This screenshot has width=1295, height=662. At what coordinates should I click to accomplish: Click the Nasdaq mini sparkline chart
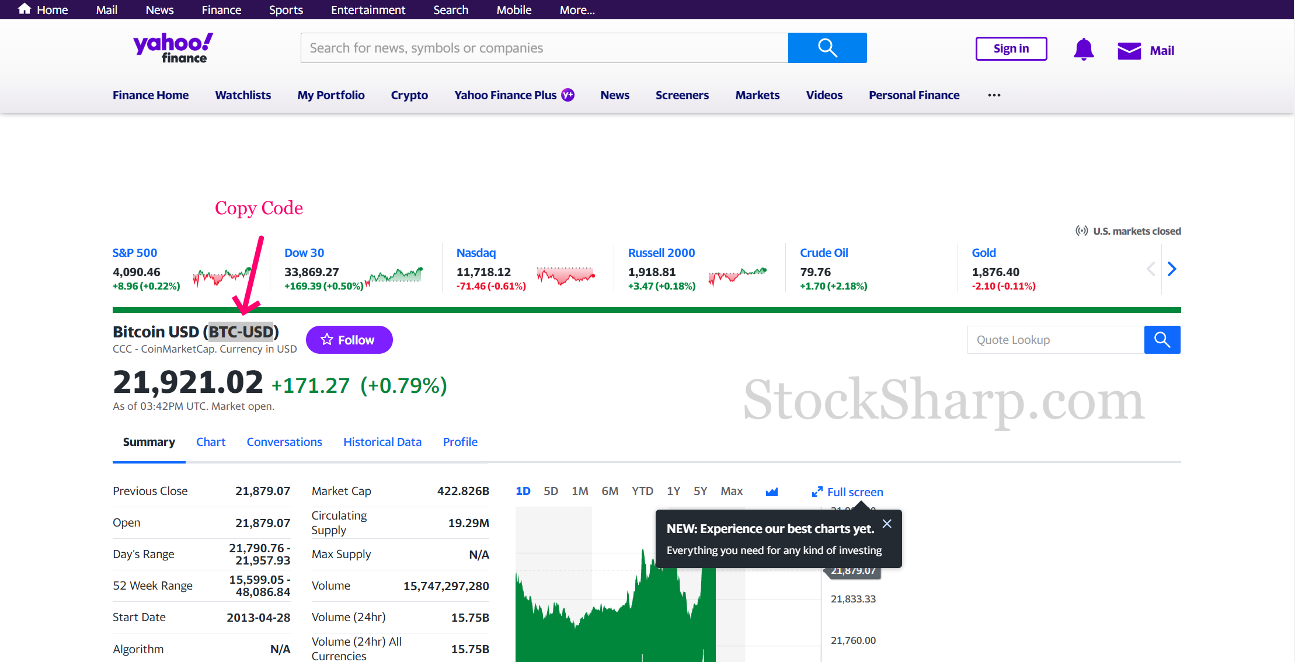[566, 275]
